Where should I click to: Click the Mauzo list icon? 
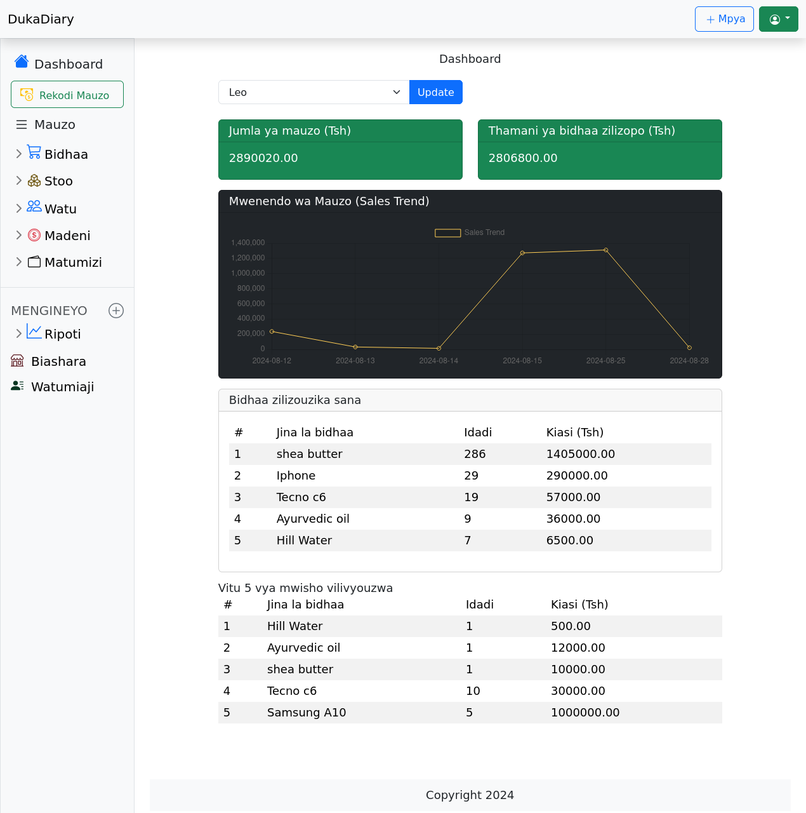(x=22, y=124)
